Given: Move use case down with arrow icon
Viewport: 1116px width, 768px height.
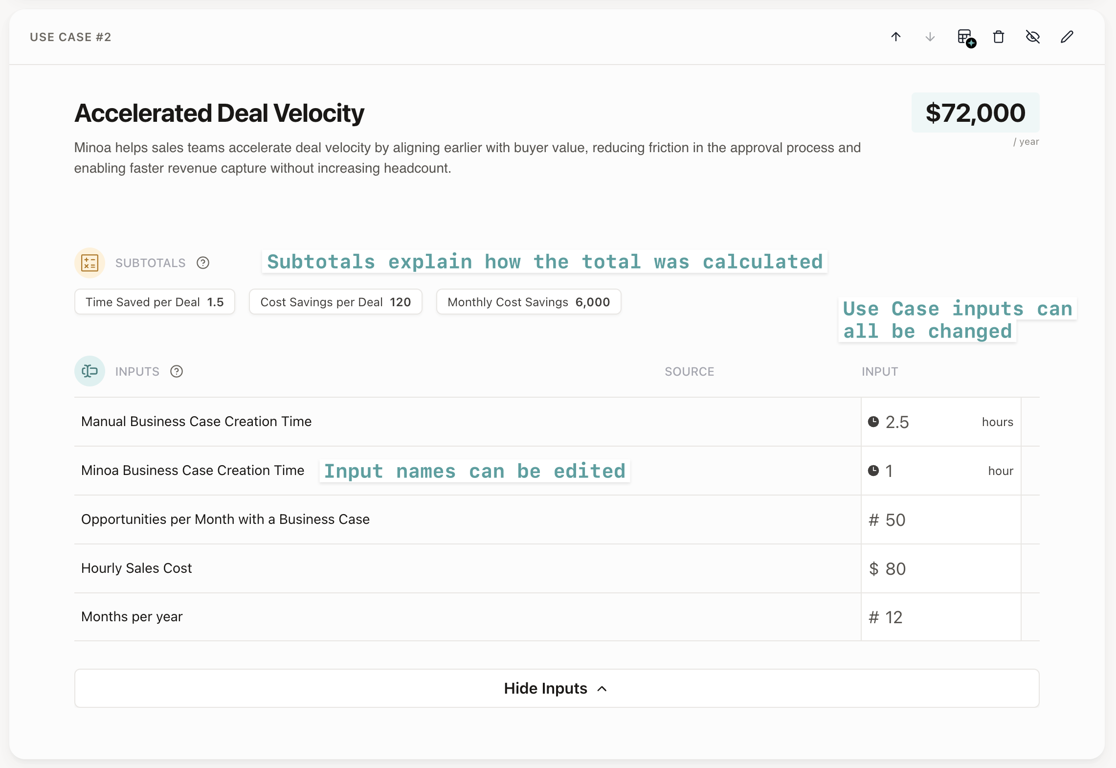Looking at the screenshot, I should (x=930, y=37).
